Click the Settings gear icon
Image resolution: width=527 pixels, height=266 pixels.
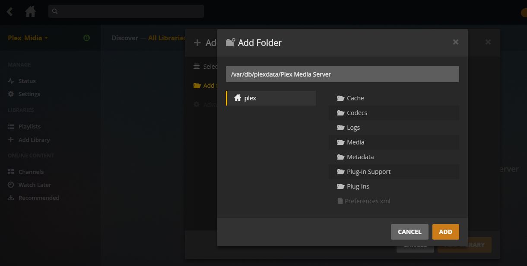point(11,94)
